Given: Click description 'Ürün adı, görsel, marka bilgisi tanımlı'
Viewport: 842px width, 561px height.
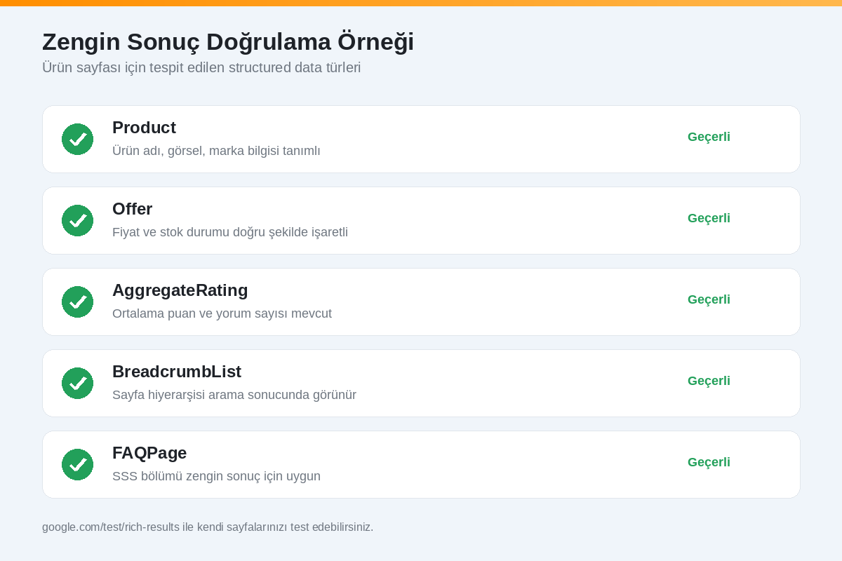Looking at the screenshot, I should [216, 151].
